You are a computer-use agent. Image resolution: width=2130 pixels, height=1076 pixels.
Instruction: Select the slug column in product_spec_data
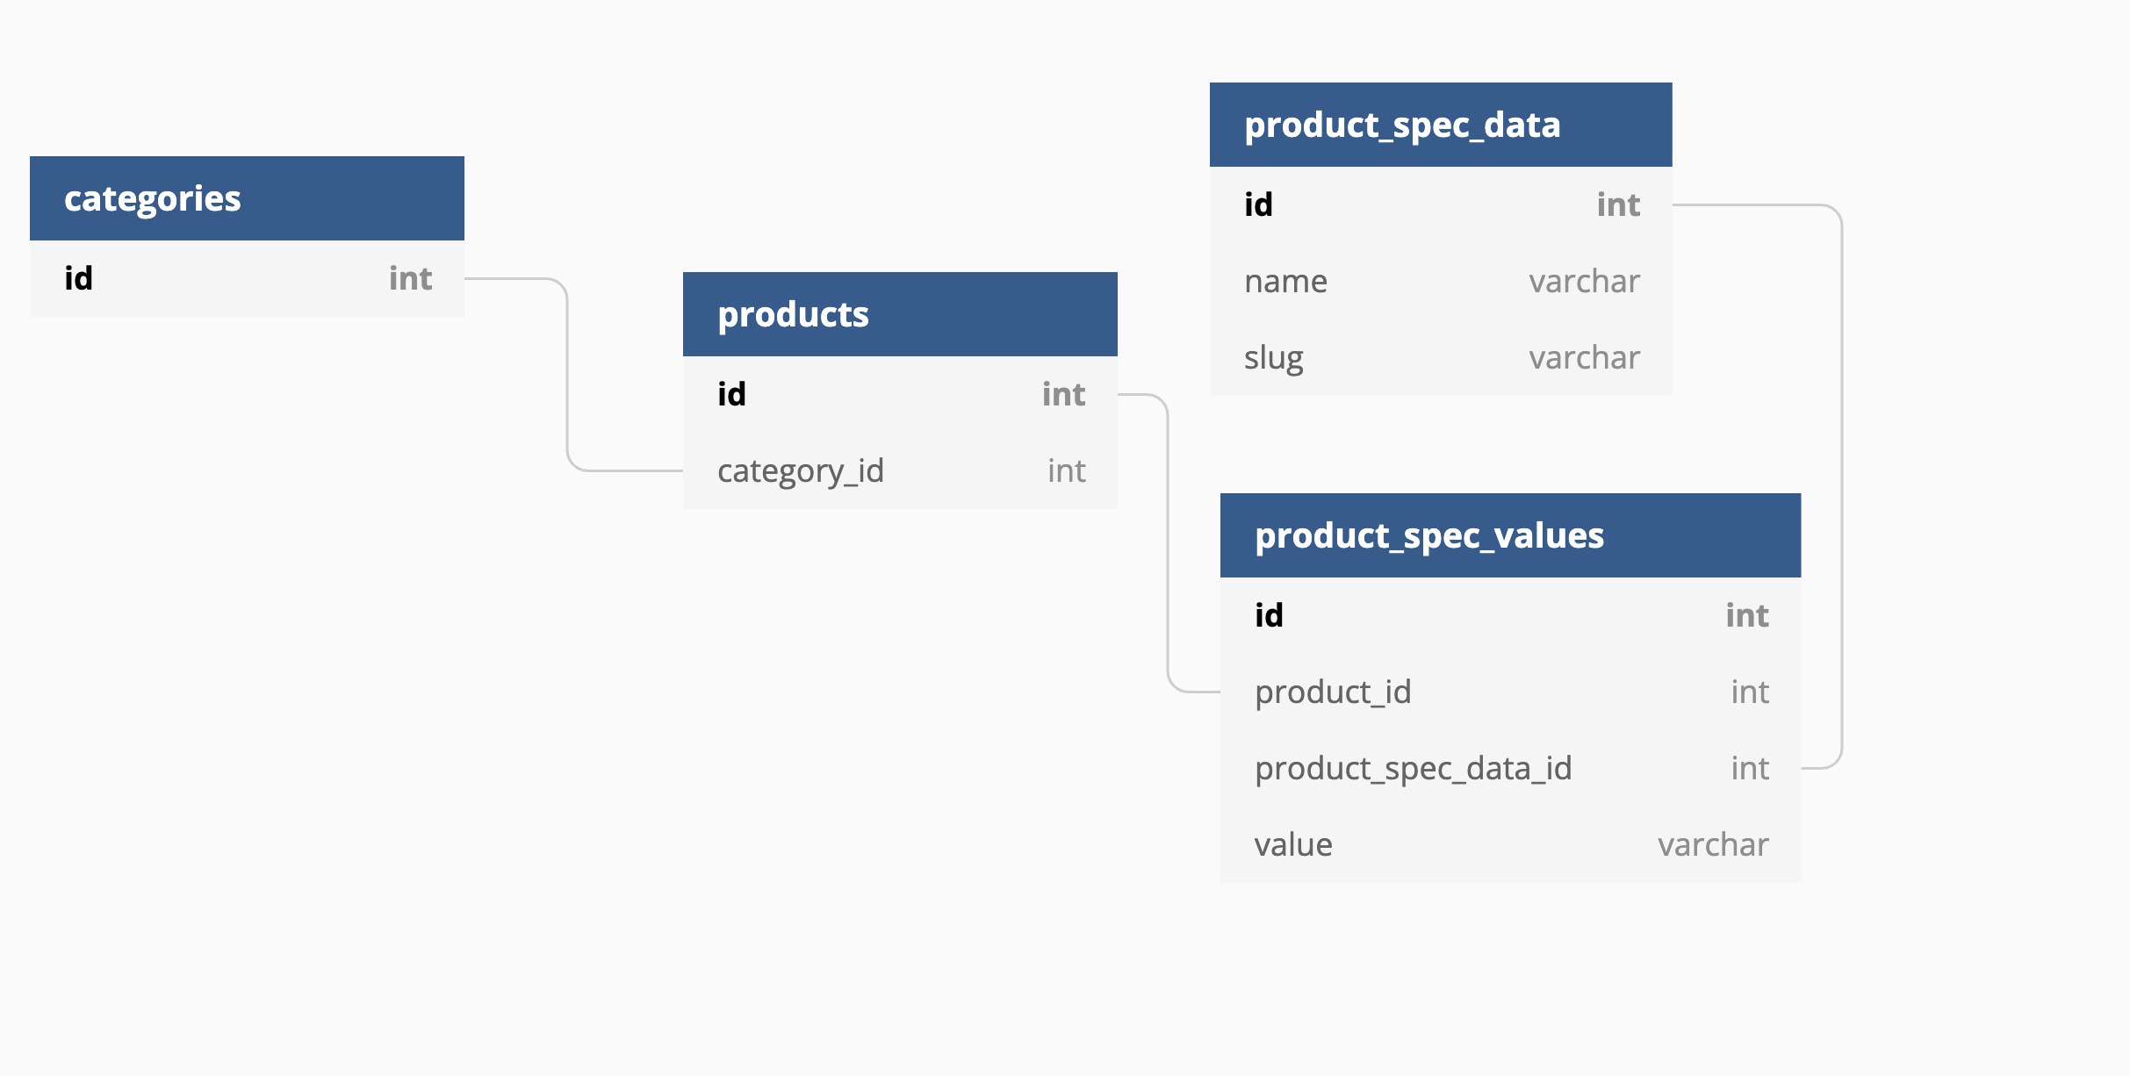[1274, 358]
